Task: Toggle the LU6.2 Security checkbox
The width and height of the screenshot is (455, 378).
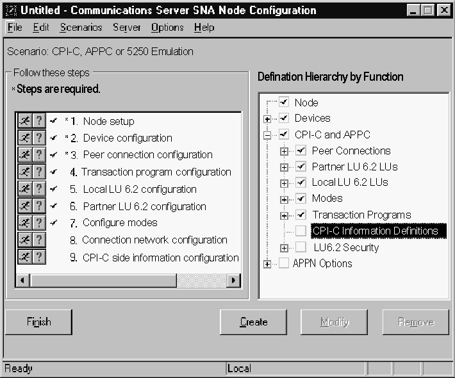Action: pyautogui.click(x=301, y=247)
